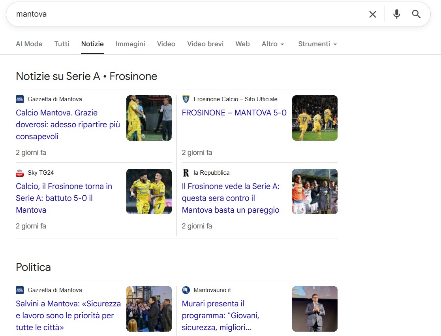Switch to the AI Mode tab
441x336 pixels.
coord(29,44)
